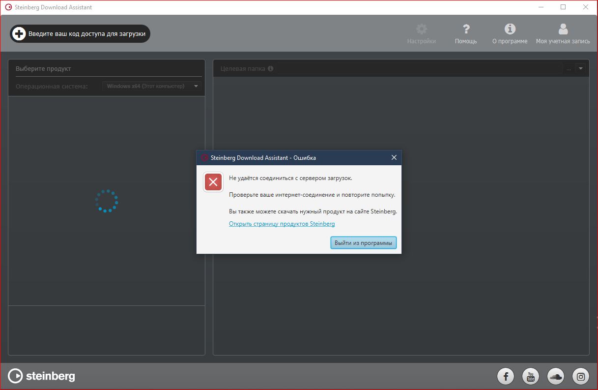
Task: Click the app icon in error dialog title
Action: pyautogui.click(x=204, y=158)
